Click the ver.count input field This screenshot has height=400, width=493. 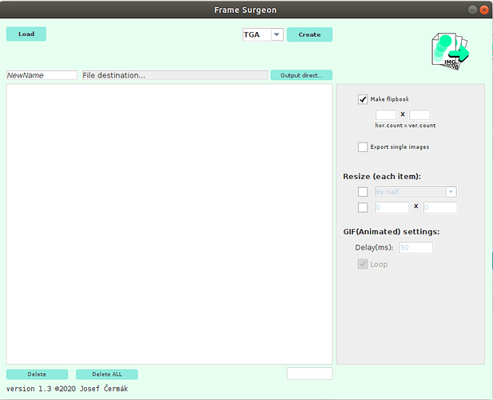point(419,114)
